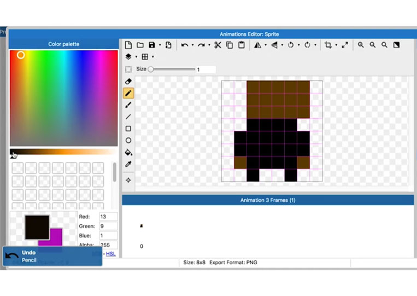
Task: Select frame 0 thumbnail in Animation 3
Action: 142,226
